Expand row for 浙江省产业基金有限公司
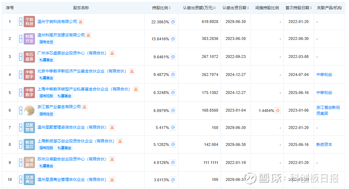Screen dimensions: 349x189 [x=20, y=111]
